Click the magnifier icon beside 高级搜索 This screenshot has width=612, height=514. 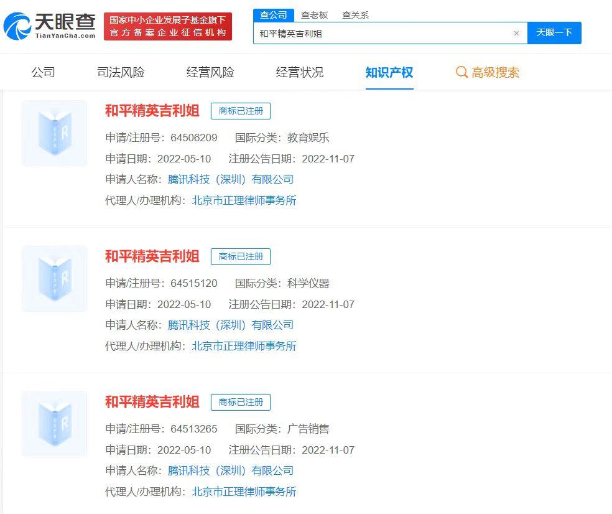tap(461, 72)
